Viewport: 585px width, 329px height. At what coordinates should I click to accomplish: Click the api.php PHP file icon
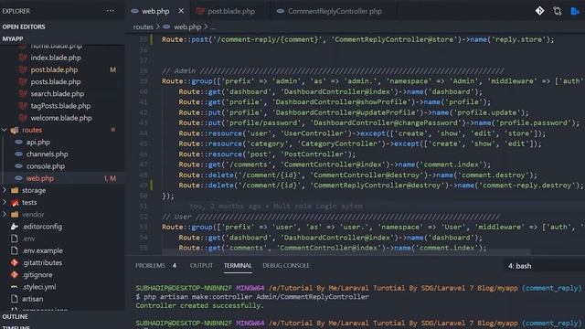18,143
